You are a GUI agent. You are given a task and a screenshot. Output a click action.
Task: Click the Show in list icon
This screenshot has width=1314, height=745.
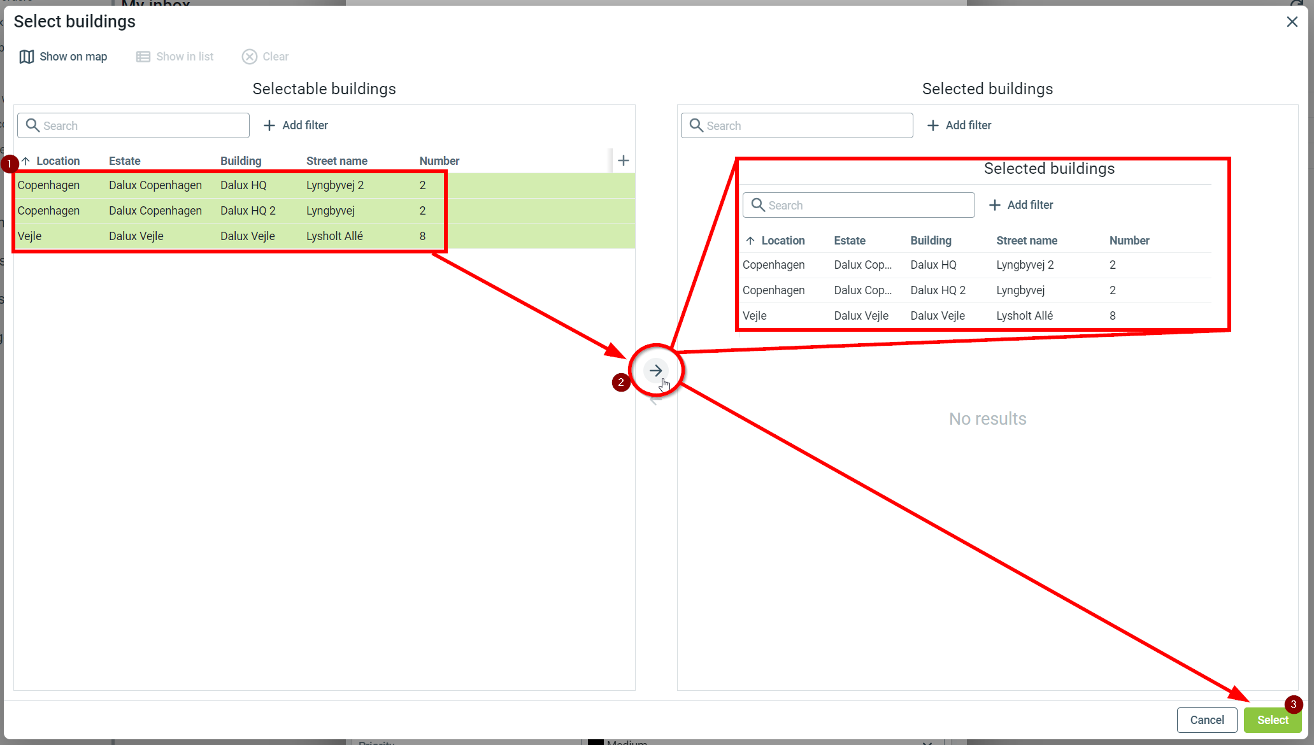pyautogui.click(x=143, y=57)
